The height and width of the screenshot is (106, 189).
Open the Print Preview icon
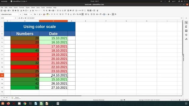[x=18, y=11]
